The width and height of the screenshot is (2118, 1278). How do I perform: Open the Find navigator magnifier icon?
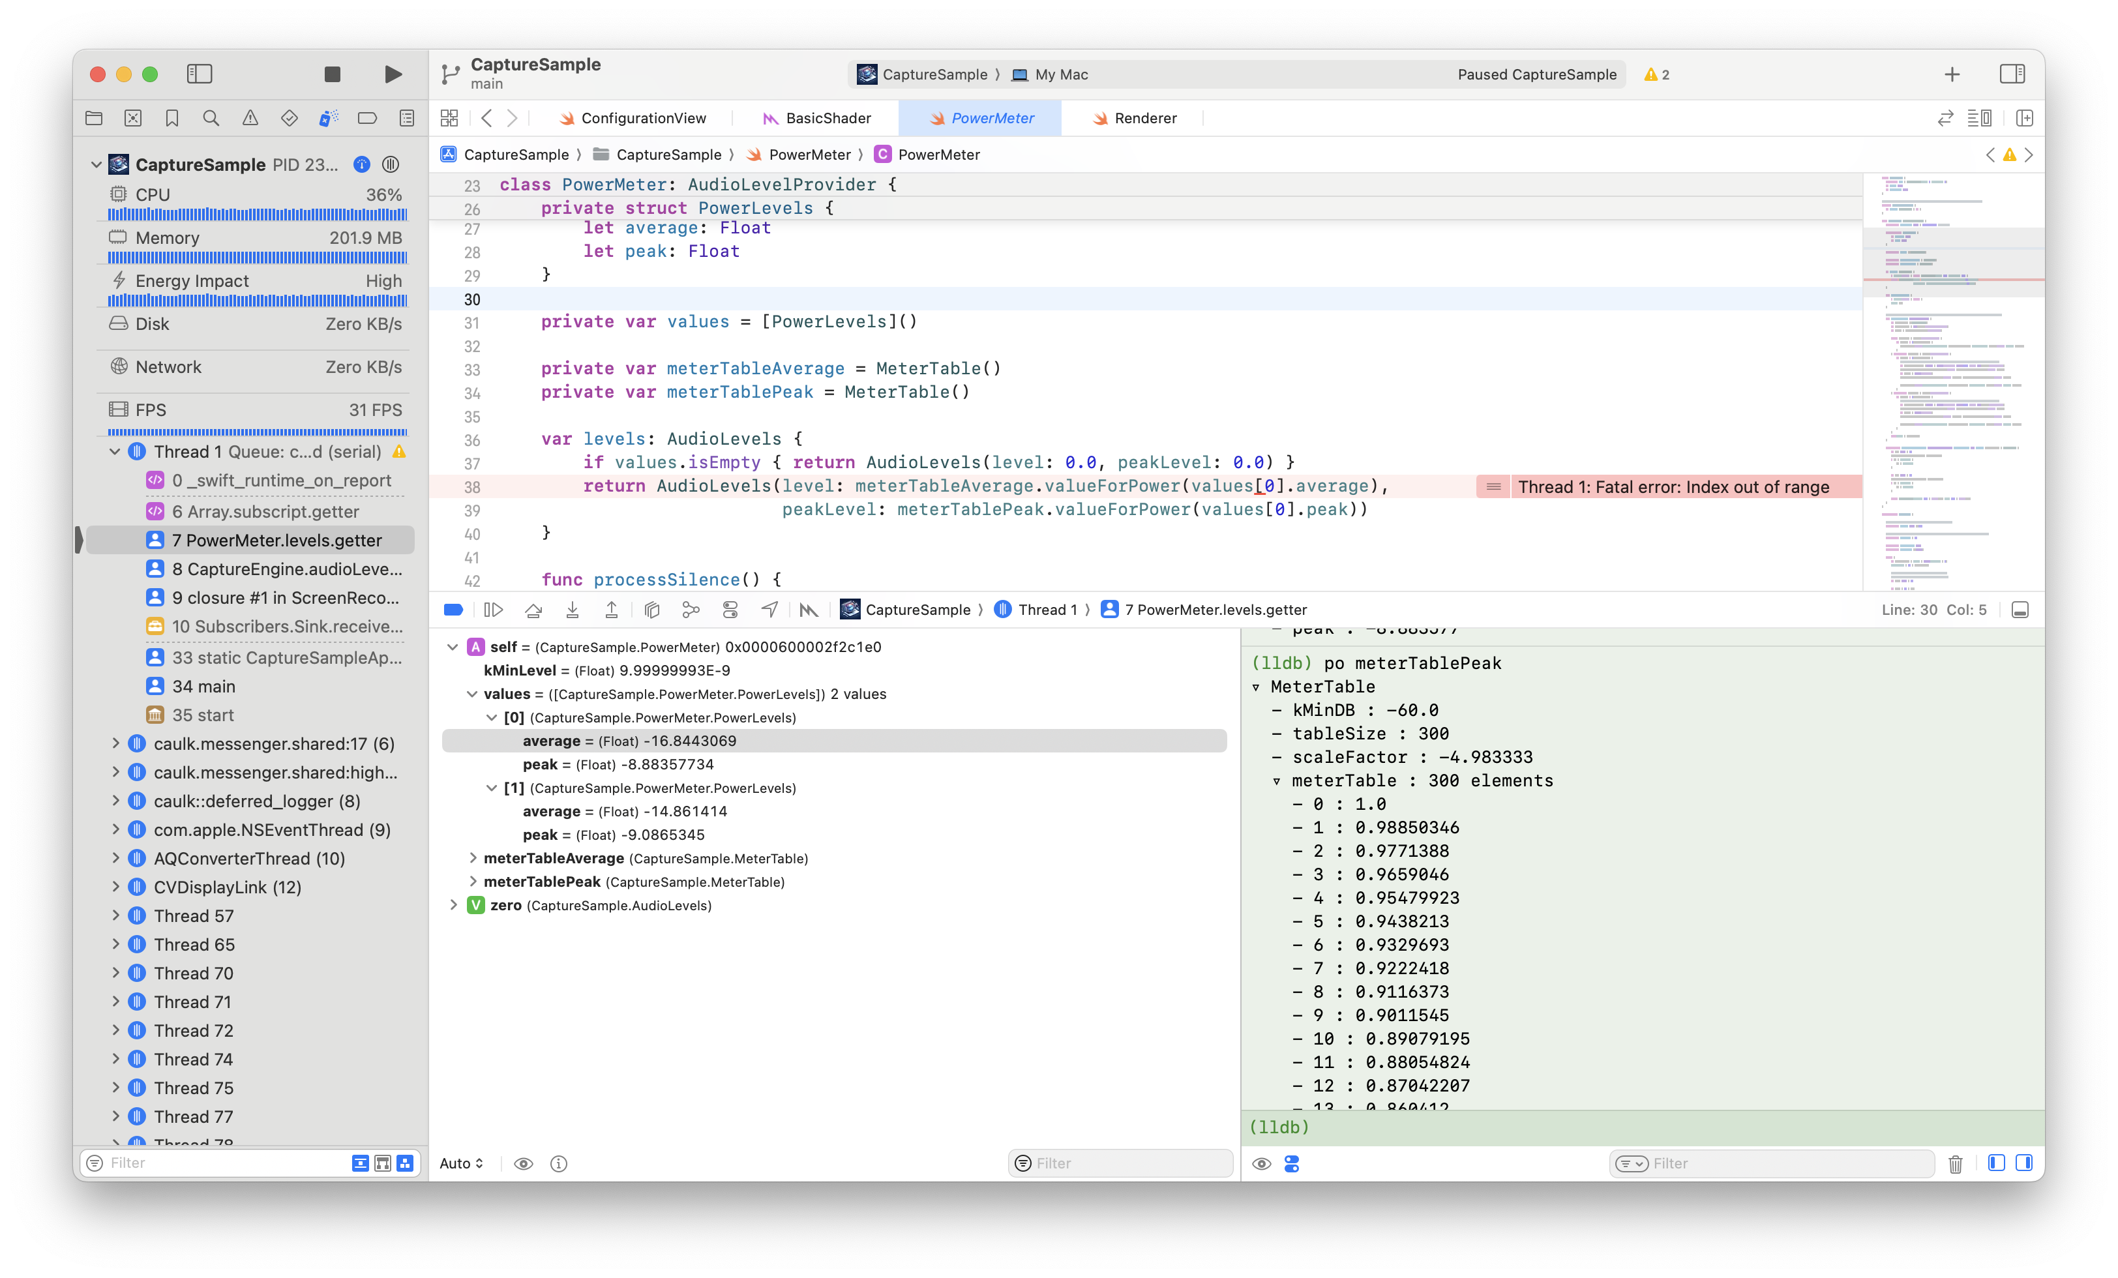pyautogui.click(x=211, y=118)
